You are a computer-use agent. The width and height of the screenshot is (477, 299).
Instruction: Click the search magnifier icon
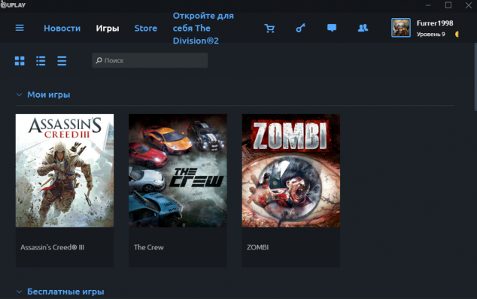tap(99, 60)
